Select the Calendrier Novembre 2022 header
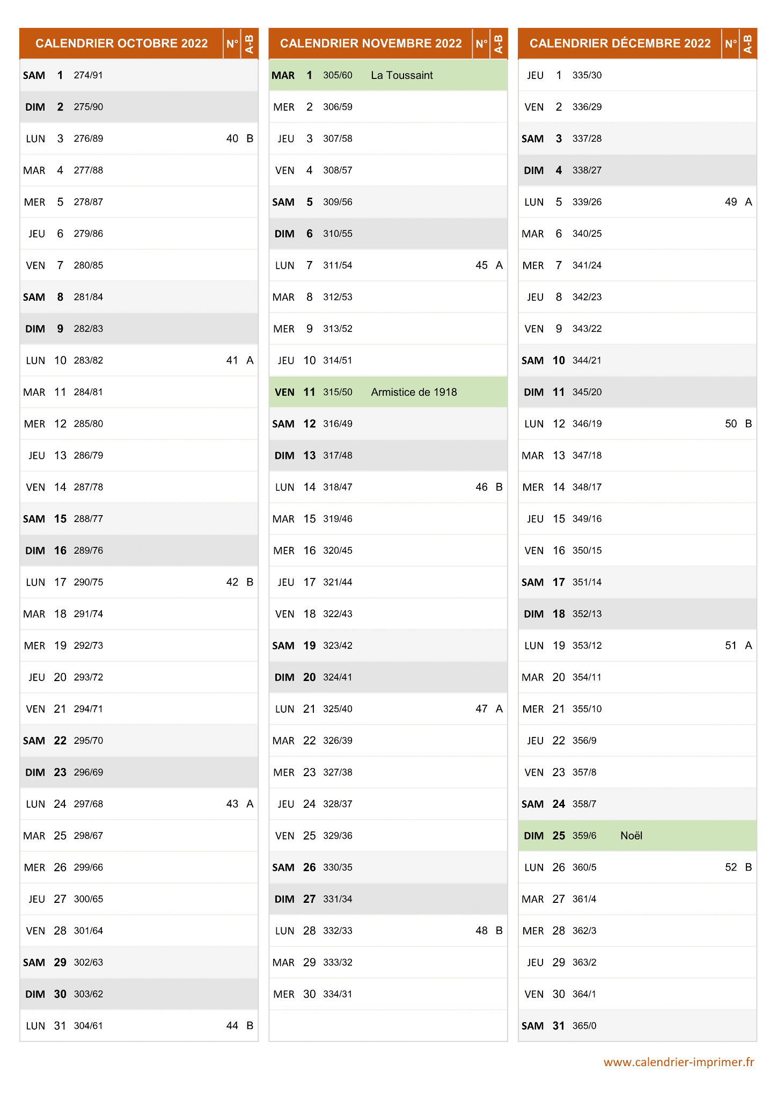The height and width of the screenshot is (1100, 777). [x=371, y=44]
